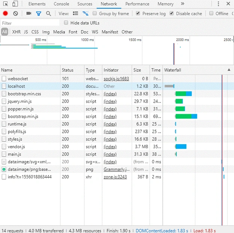Clear the network log
Screen dimensions: 234x233
click(15, 14)
